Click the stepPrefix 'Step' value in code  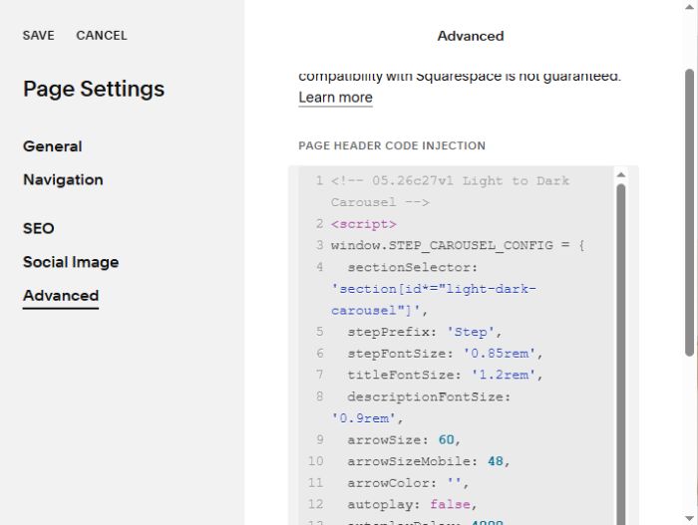tap(471, 332)
